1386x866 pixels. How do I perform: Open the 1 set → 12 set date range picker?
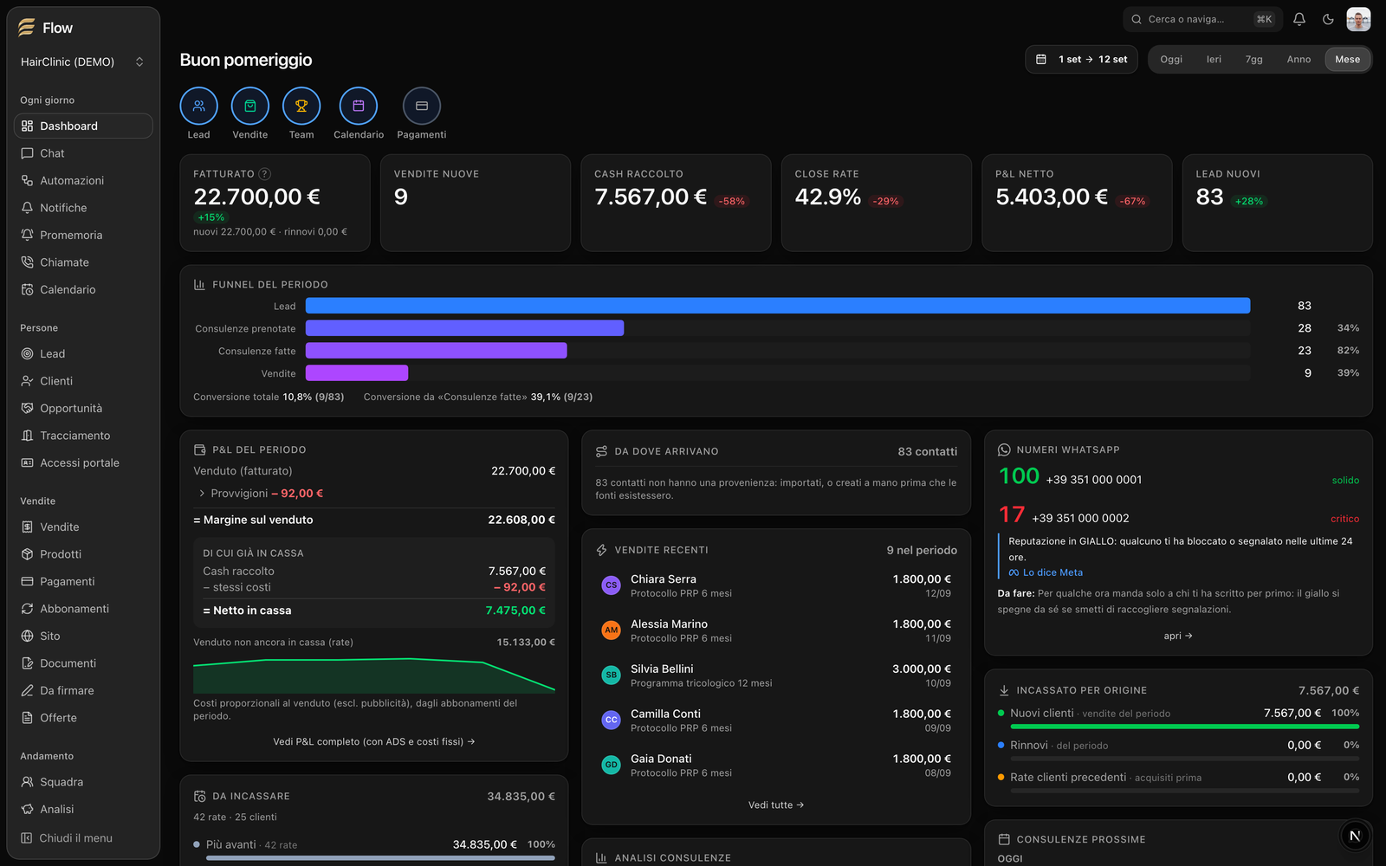click(1081, 60)
